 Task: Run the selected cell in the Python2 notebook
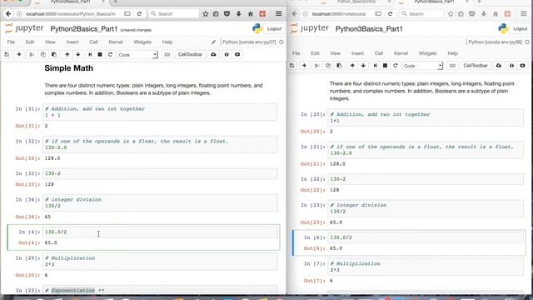(x=90, y=54)
